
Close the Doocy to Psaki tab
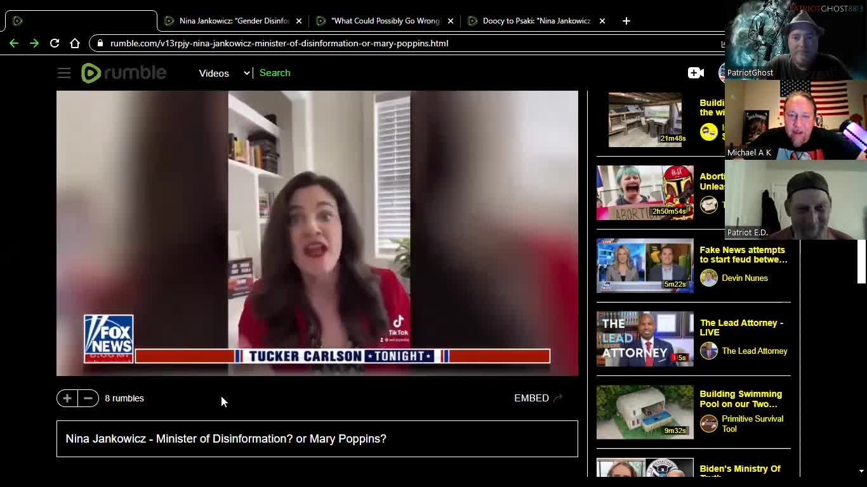[x=602, y=21]
